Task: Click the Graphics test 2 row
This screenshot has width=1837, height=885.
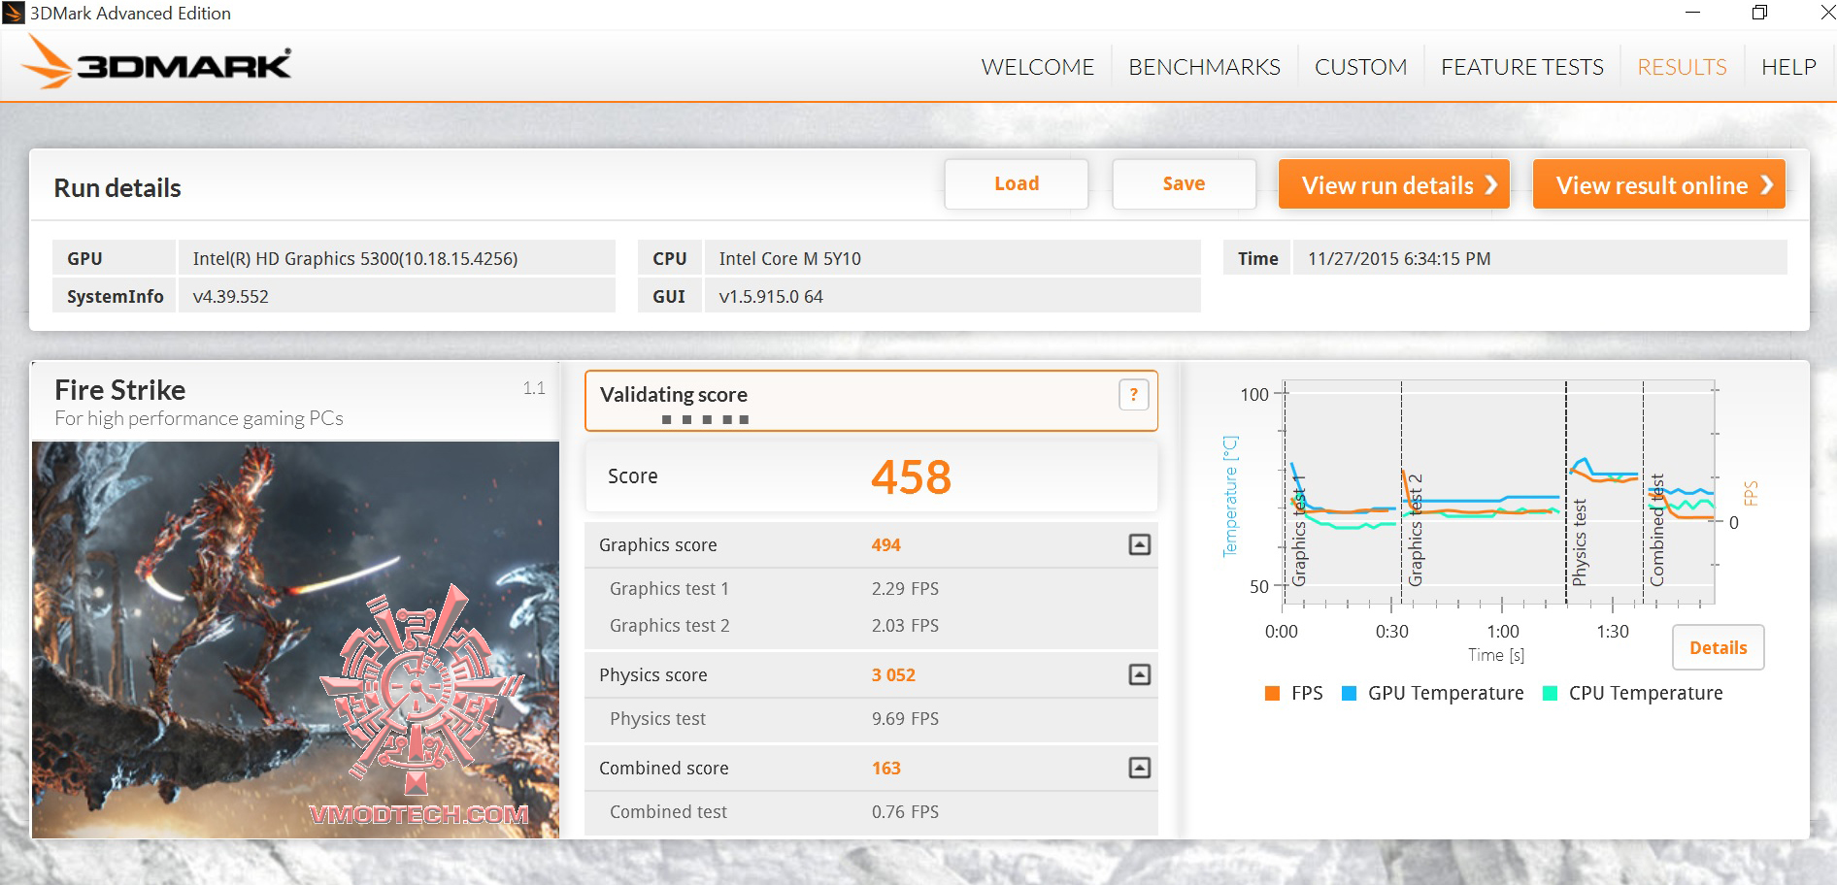Action: pyautogui.click(x=871, y=626)
